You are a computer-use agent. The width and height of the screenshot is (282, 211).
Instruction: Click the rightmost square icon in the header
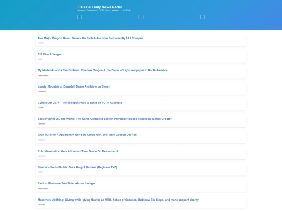coord(202,17)
